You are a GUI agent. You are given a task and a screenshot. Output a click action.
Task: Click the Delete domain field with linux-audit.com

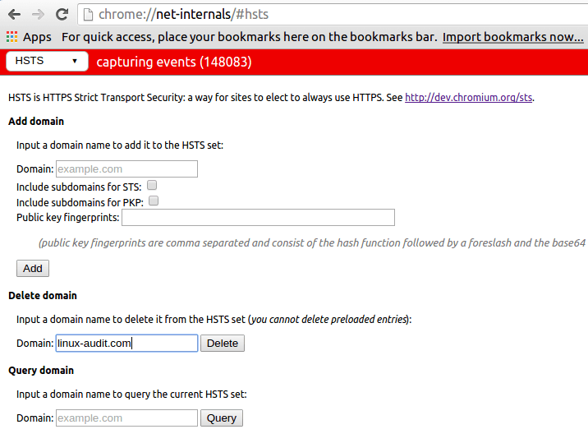coord(126,343)
